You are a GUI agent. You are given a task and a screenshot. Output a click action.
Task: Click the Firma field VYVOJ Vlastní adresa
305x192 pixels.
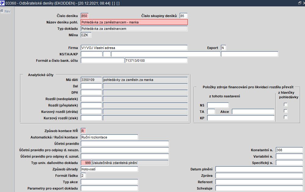tap(134, 48)
